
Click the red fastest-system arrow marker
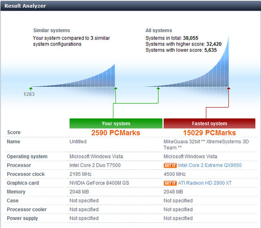pos(228,88)
